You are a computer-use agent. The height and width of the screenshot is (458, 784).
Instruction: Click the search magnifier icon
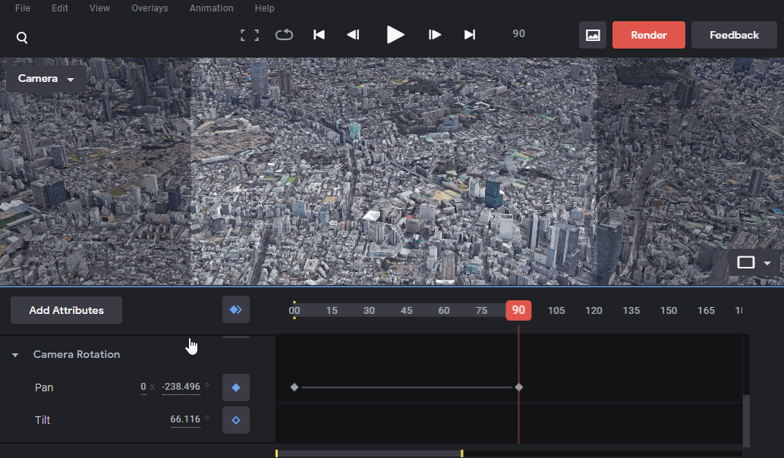(x=22, y=37)
